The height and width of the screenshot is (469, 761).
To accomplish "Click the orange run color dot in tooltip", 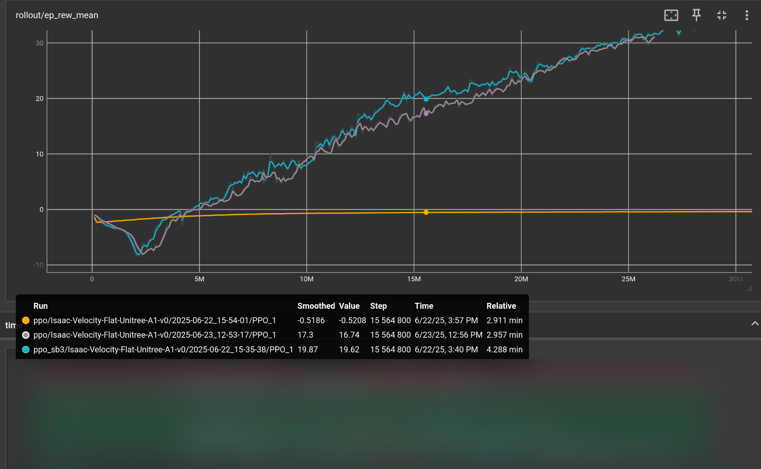I will click(26, 321).
